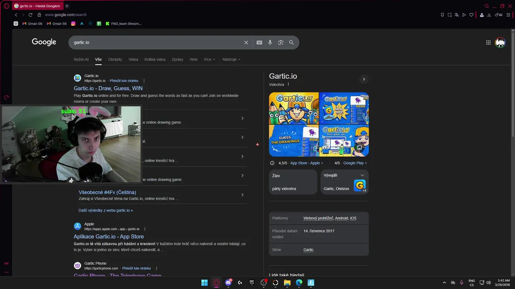This screenshot has height=289, width=515.
Task: Open a new tab with plus button
Action: [x=67, y=6]
